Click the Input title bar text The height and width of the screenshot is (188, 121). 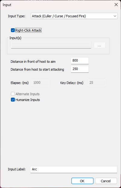tap(7, 5)
